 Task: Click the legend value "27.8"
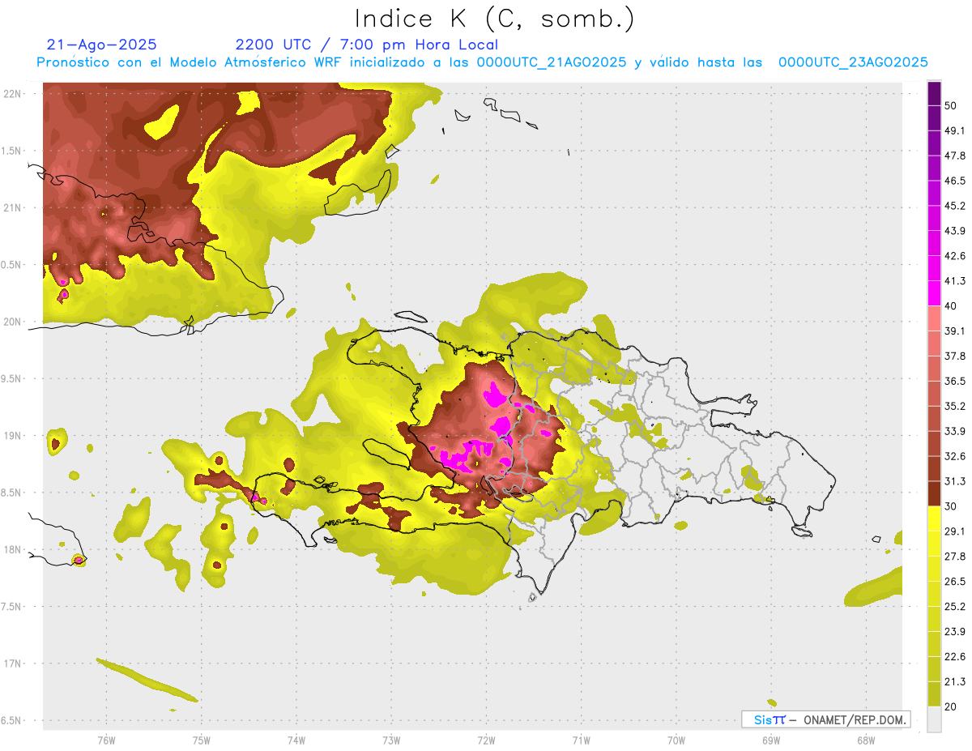(955, 556)
